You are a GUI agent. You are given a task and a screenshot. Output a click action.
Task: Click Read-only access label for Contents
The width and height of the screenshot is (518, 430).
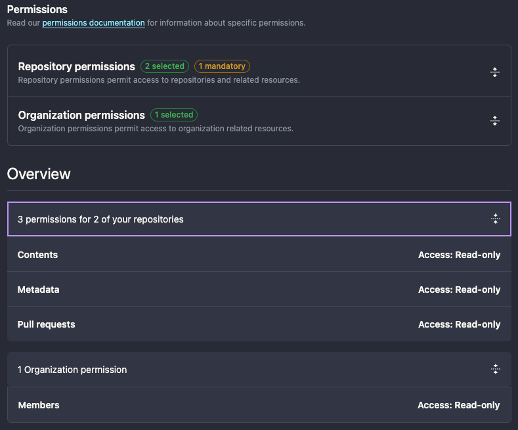pos(459,255)
